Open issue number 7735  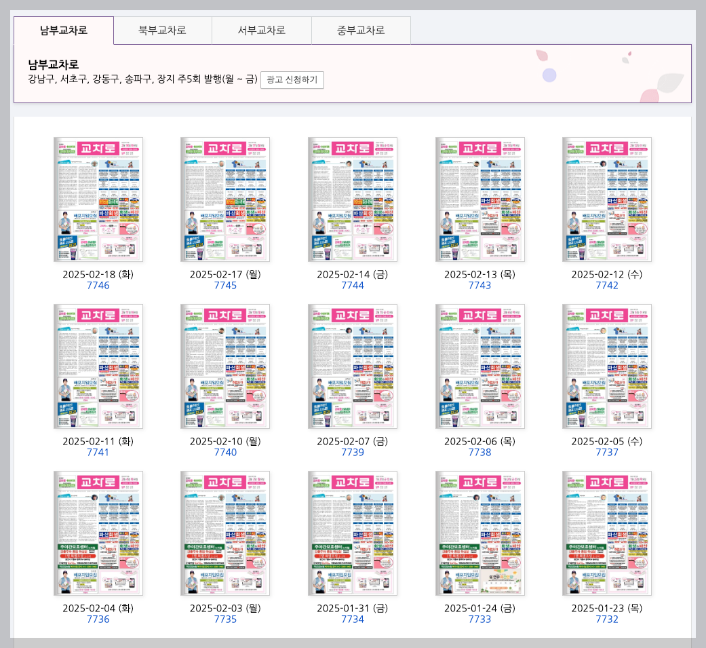[225, 619]
